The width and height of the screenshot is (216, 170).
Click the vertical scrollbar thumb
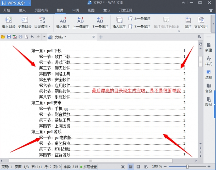click(200, 61)
